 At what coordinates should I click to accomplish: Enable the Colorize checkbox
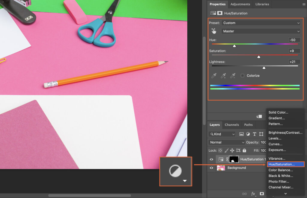(x=242, y=76)
